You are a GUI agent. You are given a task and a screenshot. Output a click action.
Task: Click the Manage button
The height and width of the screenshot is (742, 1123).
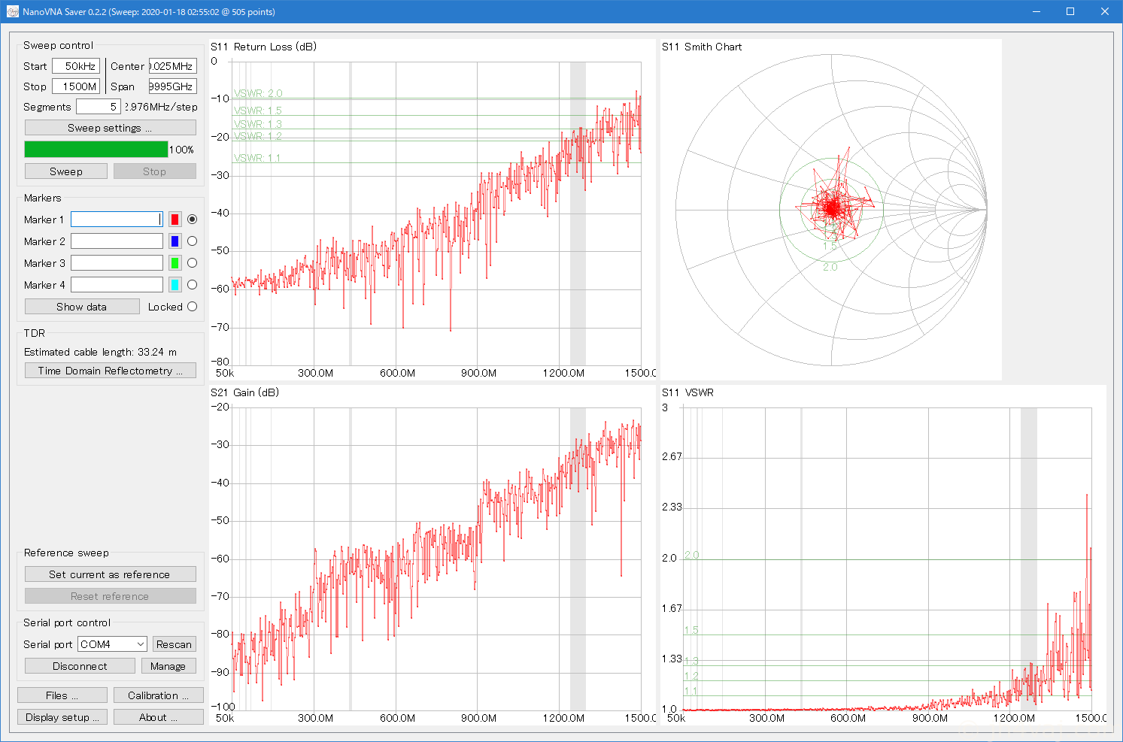168,666
